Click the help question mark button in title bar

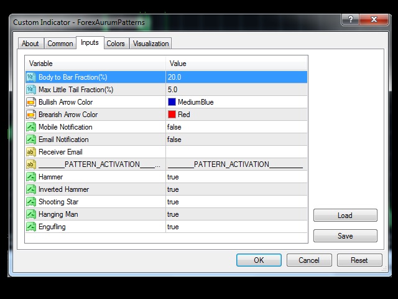pyautogui.click(x=351, y=19)
